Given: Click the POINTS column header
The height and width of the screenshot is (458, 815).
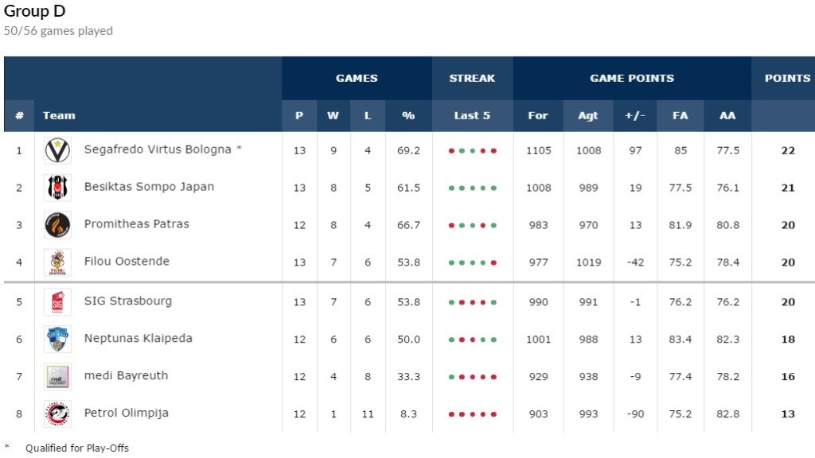Looking at the screenshot, I should pyautogui.click(x=787, y=78).
